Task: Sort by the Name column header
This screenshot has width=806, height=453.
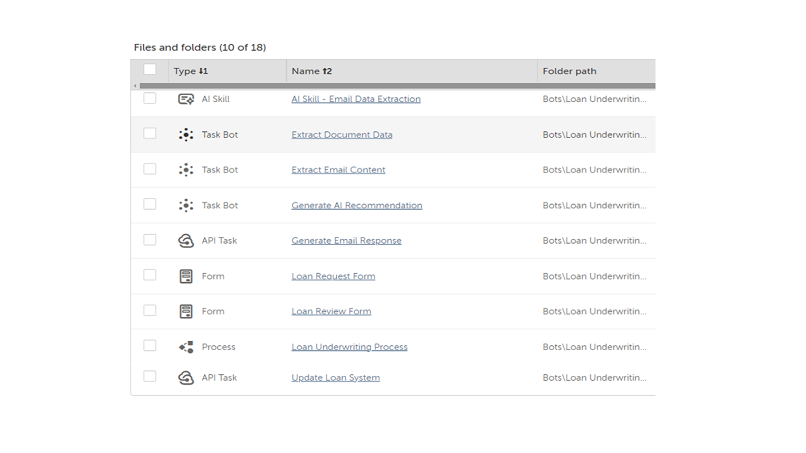Action: [x=312, y=71]
